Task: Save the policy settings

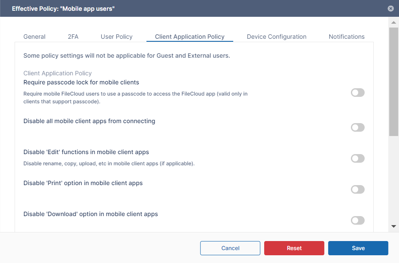Action: pyautogui.click(x=358, y=248)
